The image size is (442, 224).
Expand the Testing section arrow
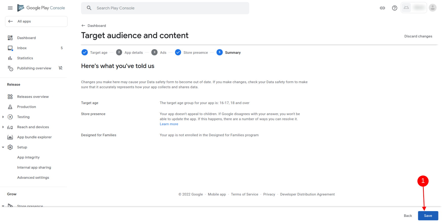pyautogui.click(x=3, y=117)
